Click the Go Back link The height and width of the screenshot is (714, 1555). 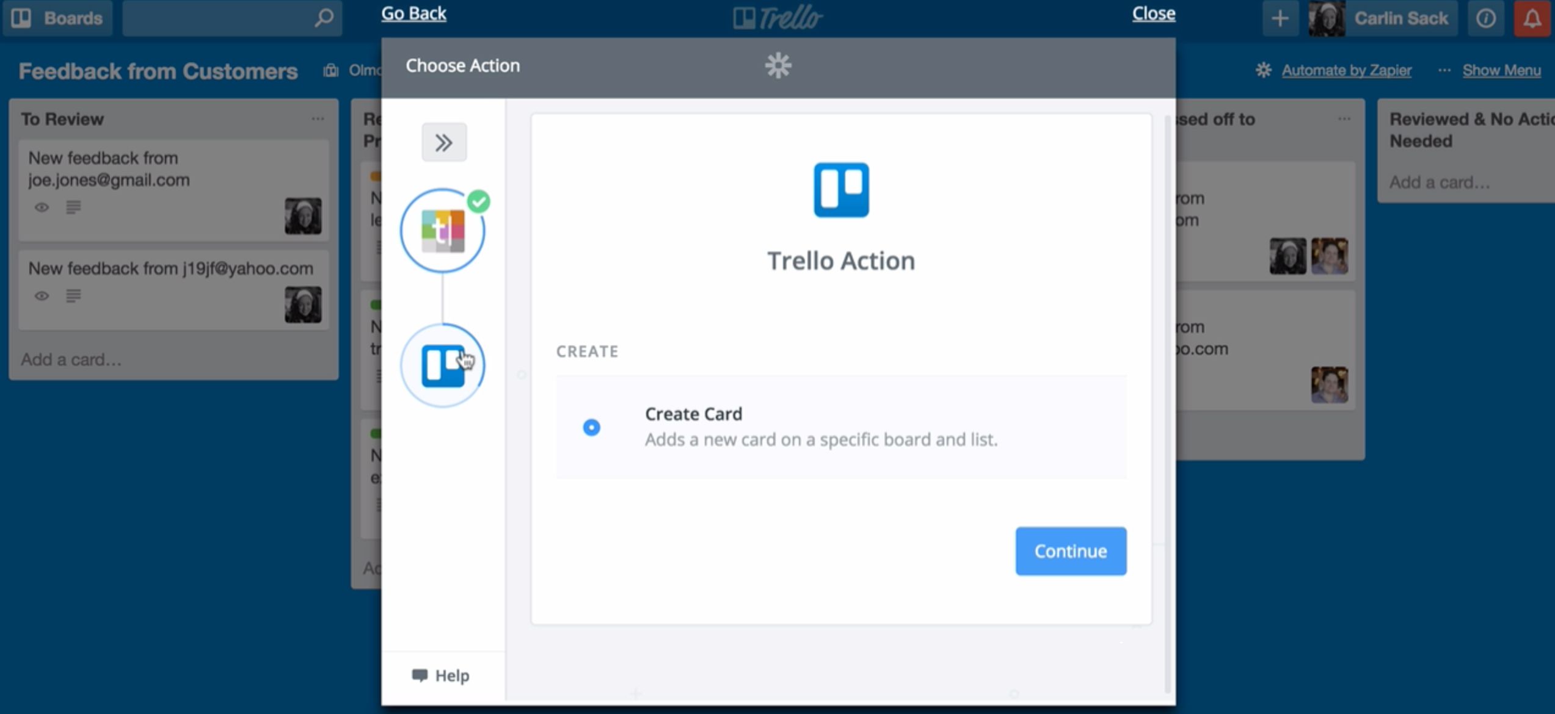click(x=413, y=13)
